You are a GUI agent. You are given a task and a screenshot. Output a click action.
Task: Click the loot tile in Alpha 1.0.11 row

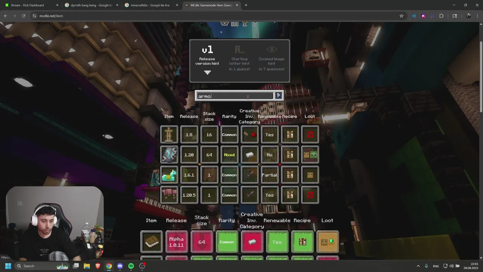pyautogui.click(x=328, y=242)
